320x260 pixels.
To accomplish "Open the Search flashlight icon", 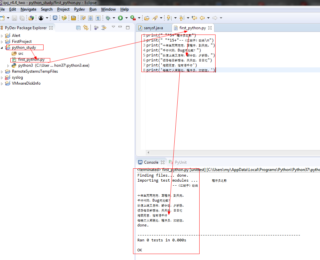I will pyautogui.click(x=155, y=18).
